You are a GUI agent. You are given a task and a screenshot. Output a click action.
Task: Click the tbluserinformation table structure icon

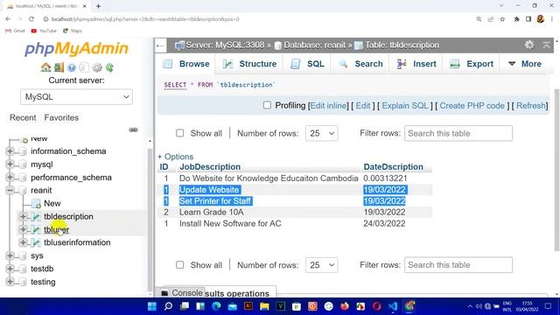36,242
